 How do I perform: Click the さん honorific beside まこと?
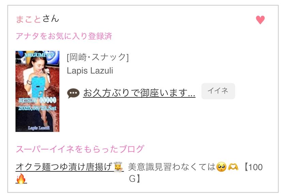(x=51, y=19)
